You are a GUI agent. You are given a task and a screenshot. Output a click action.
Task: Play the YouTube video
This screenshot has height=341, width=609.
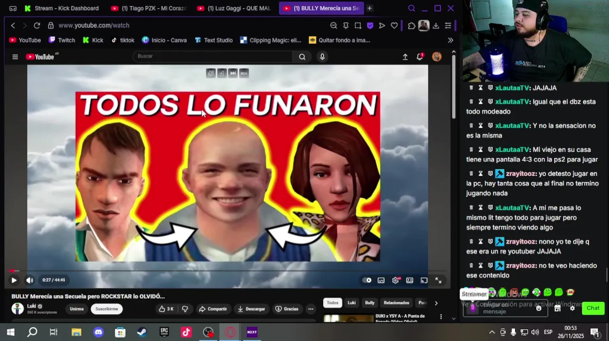pos(14,280)
